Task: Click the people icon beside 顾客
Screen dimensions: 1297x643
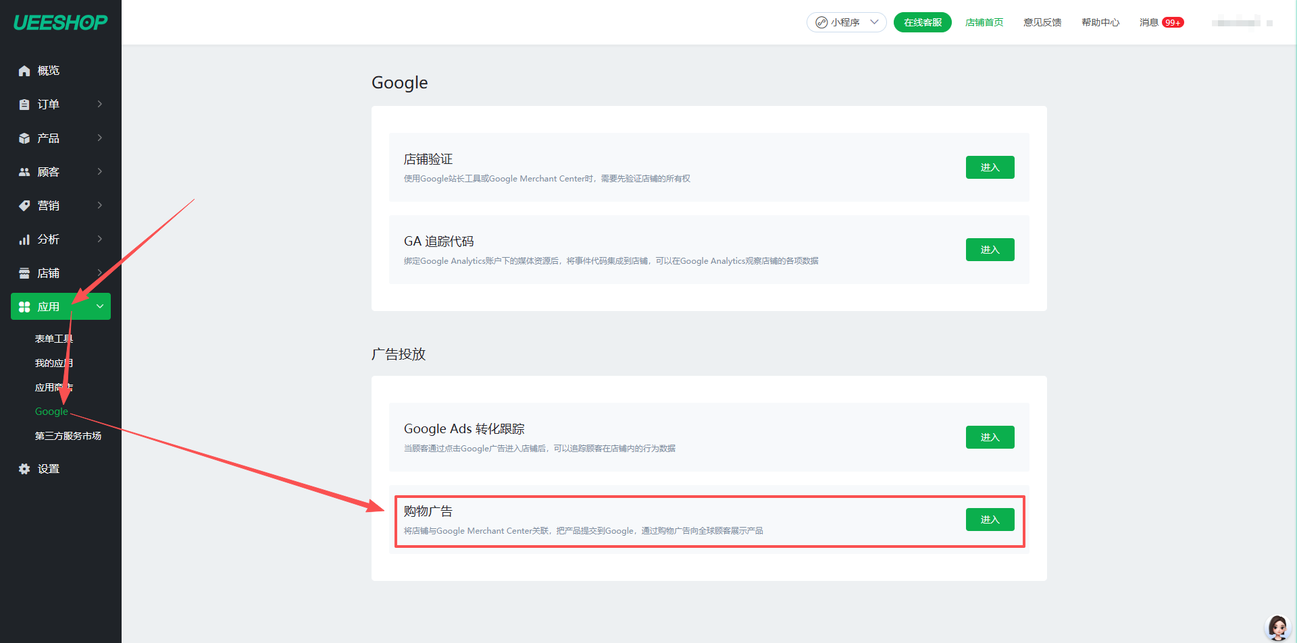Action: (24, 172)
